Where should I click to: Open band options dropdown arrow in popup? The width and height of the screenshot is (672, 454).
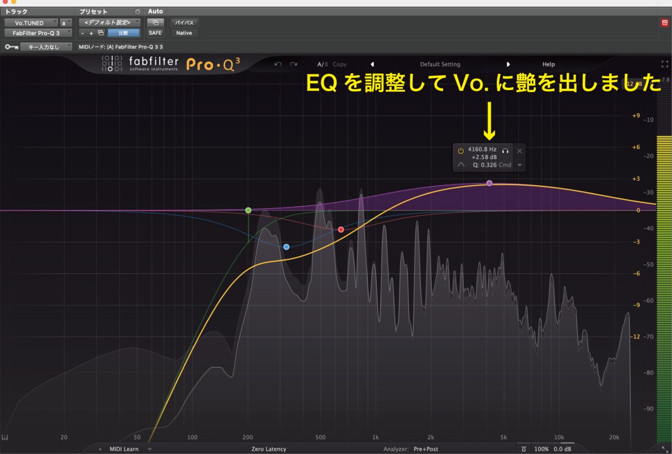click(519, 165)
